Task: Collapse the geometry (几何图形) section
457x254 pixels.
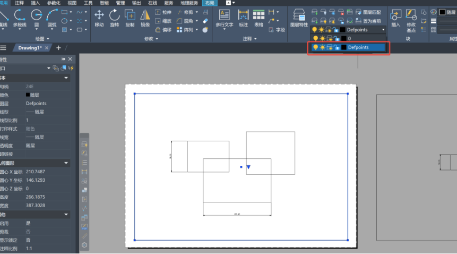Action: click(66, 163)
